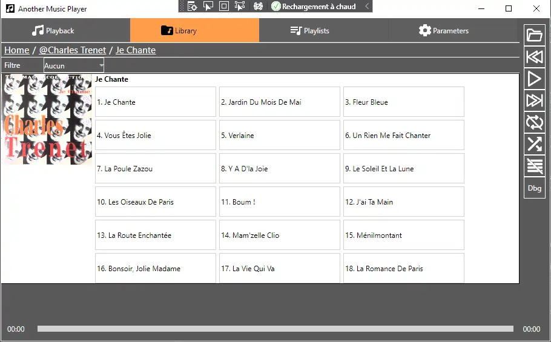
Task: Play track 13. La Route Enchantée
Action: 156,235
